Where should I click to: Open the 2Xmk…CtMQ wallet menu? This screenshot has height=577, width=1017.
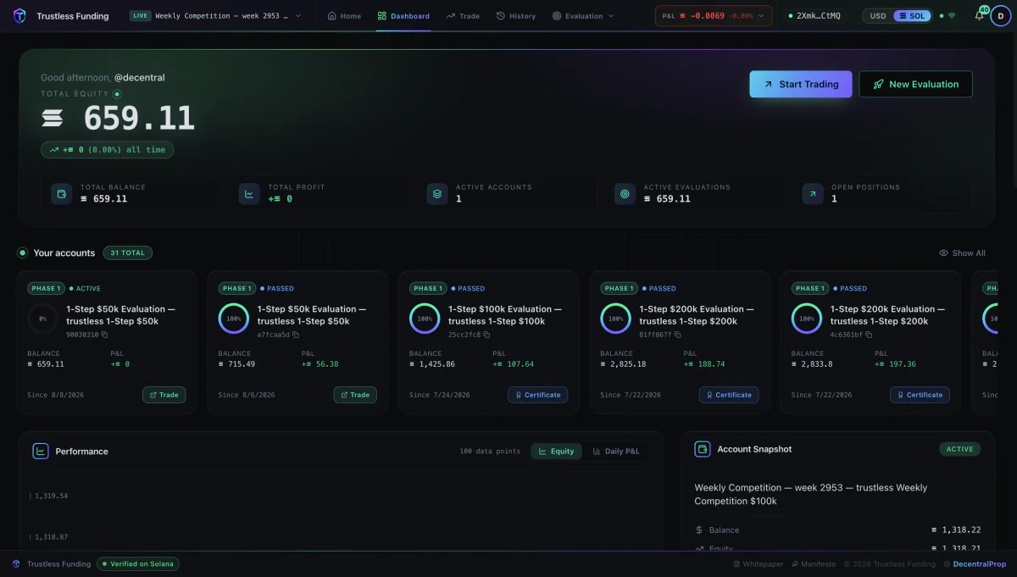click(815, 16)
